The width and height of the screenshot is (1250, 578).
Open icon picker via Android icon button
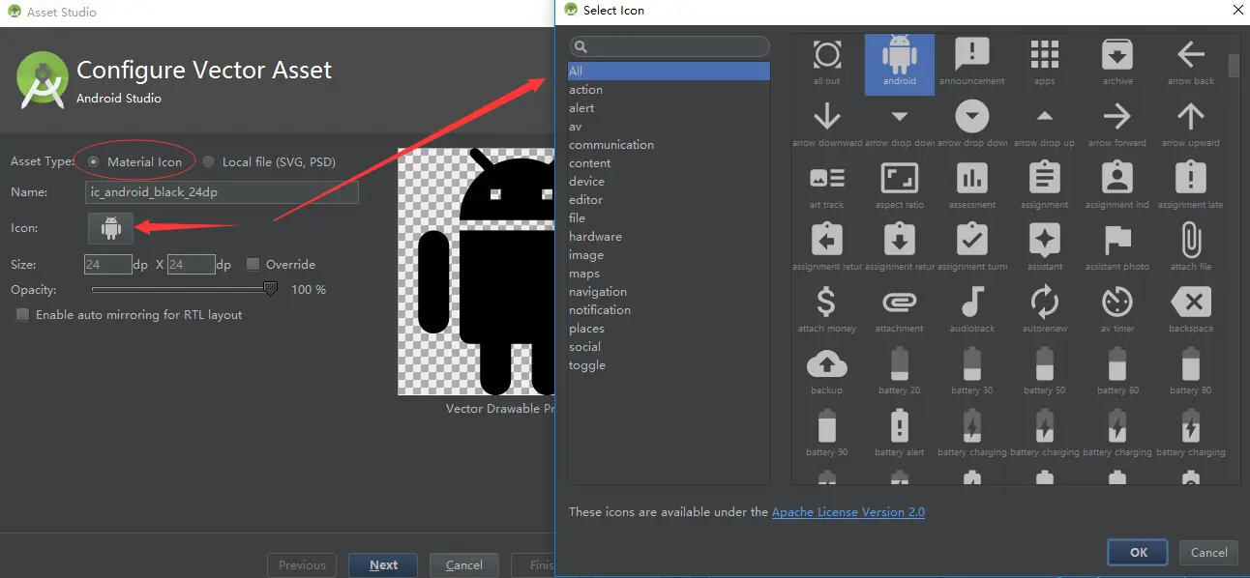(111, 228)
